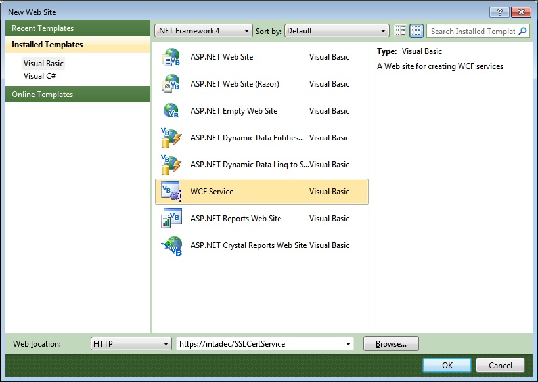Viewport: 538px width, 382px height.
Task: Open the Sort by Default dropdown
Action: click(336, 31)
